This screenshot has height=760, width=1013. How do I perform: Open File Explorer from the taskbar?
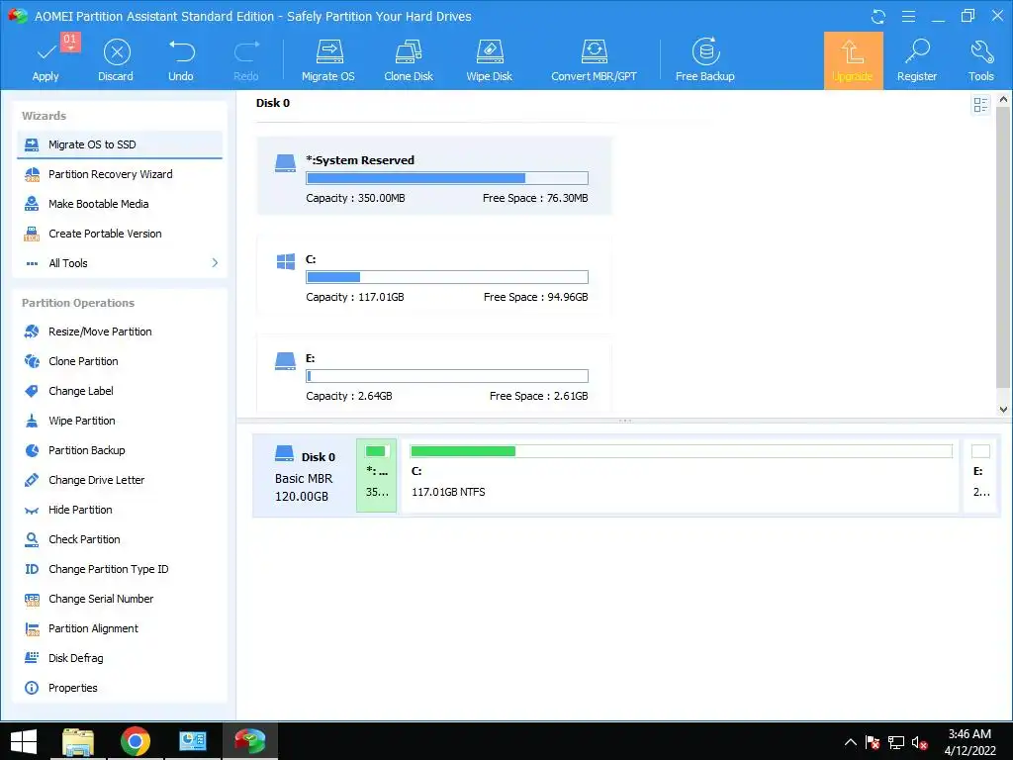point(78,741)
